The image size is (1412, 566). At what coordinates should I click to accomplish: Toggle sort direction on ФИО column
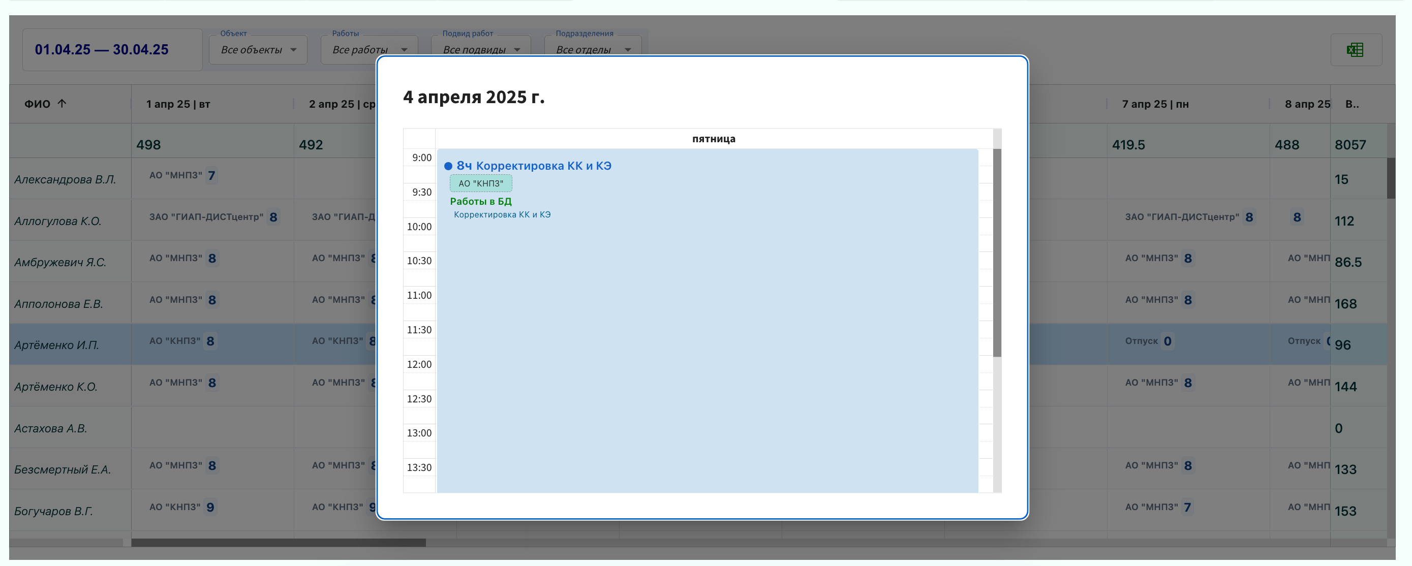point(63,104)
